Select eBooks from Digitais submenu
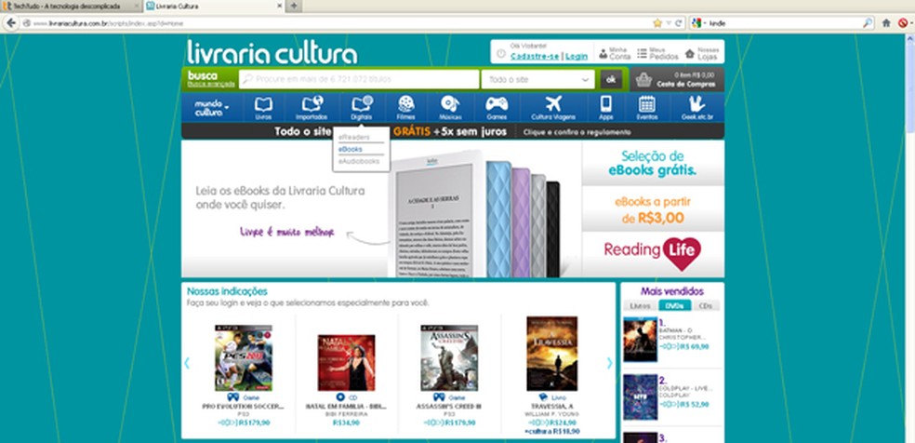The width and height of the screenshot is (915, 443). point(351,150)
